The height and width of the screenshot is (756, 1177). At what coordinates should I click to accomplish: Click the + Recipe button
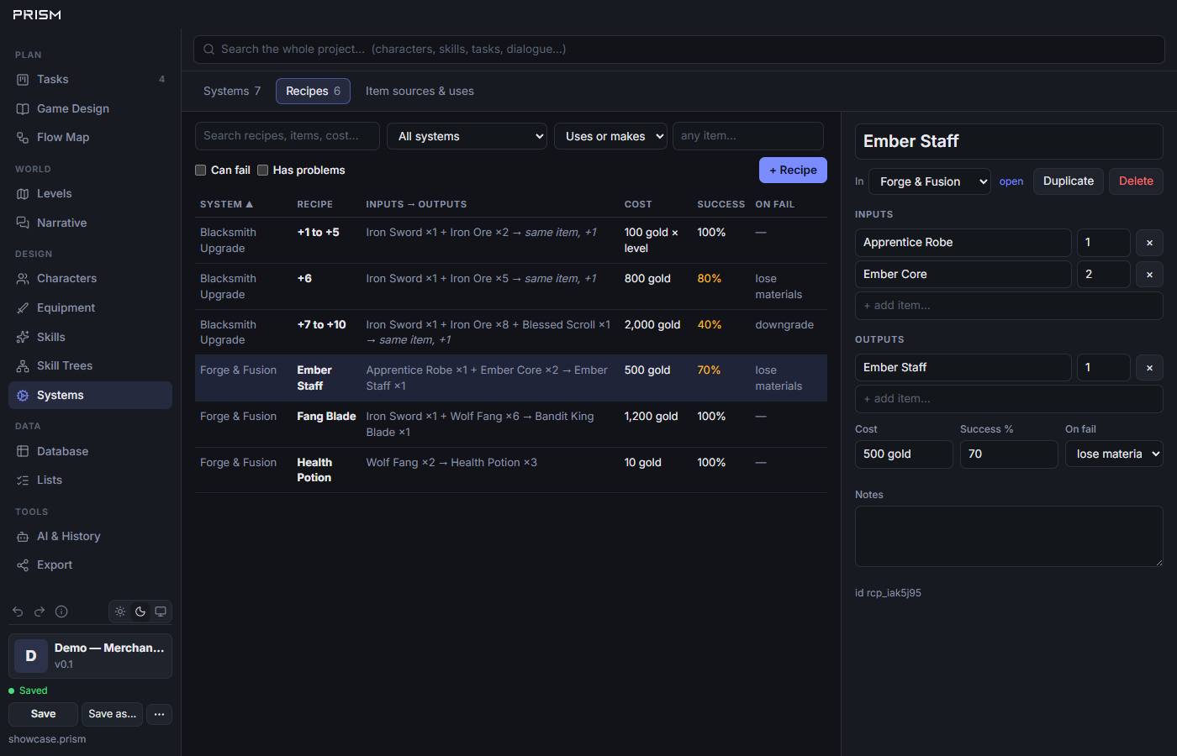(793, 170)
